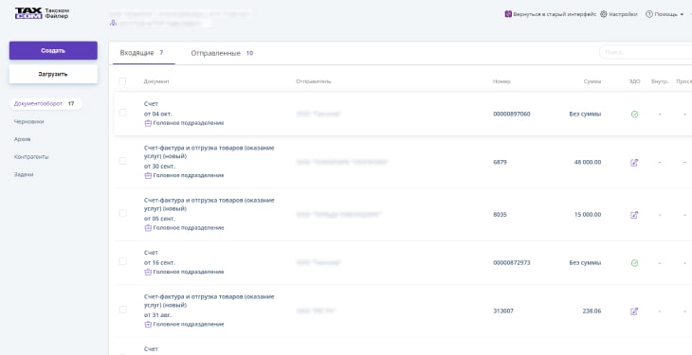
Task: Open the Taxcom Filer logo home
Action: (x=42, y=13)
